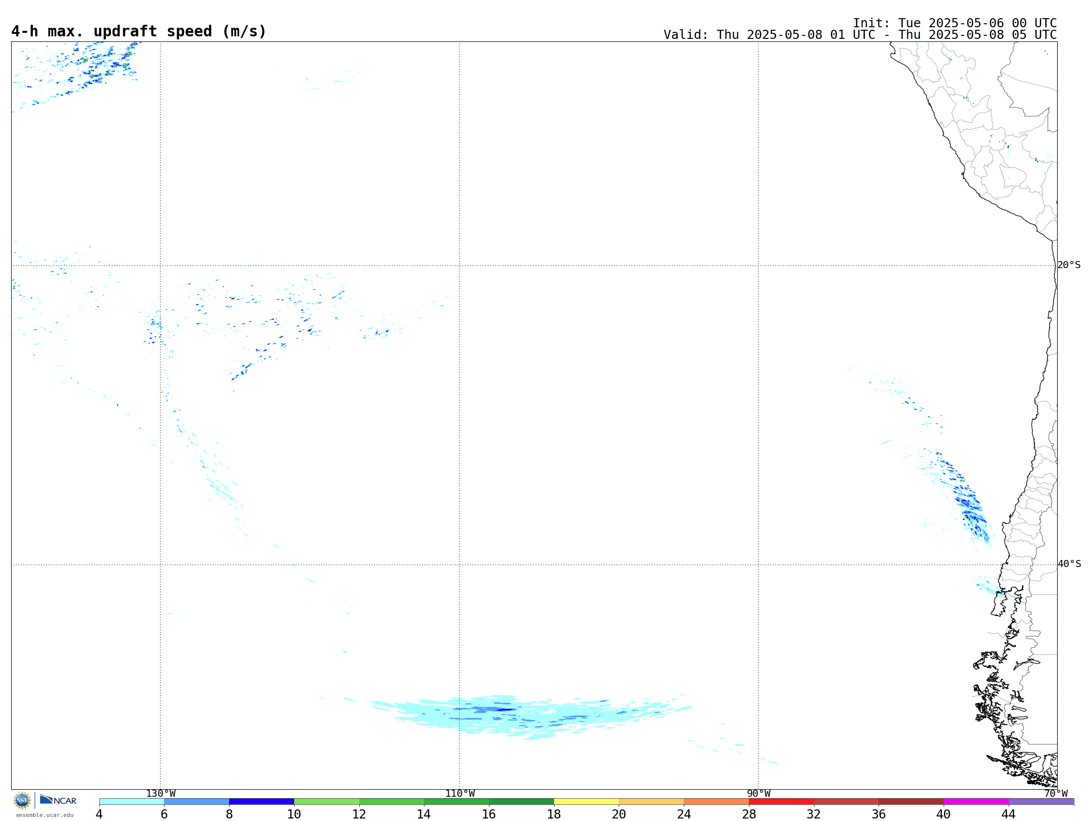The width and height of the screenshot is (1090, 821).
Task: Click the colorbar tick label 4
Action: tap(99, 814)
